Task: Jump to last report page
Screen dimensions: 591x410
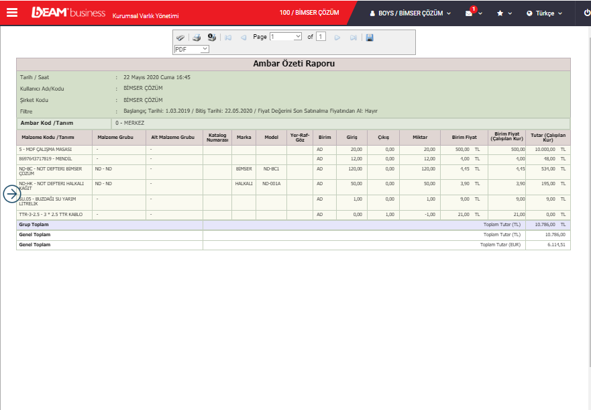Action: [x=353, y=38]
